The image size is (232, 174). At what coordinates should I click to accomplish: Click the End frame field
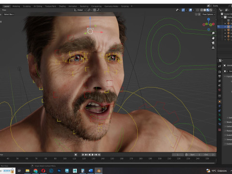209,155
